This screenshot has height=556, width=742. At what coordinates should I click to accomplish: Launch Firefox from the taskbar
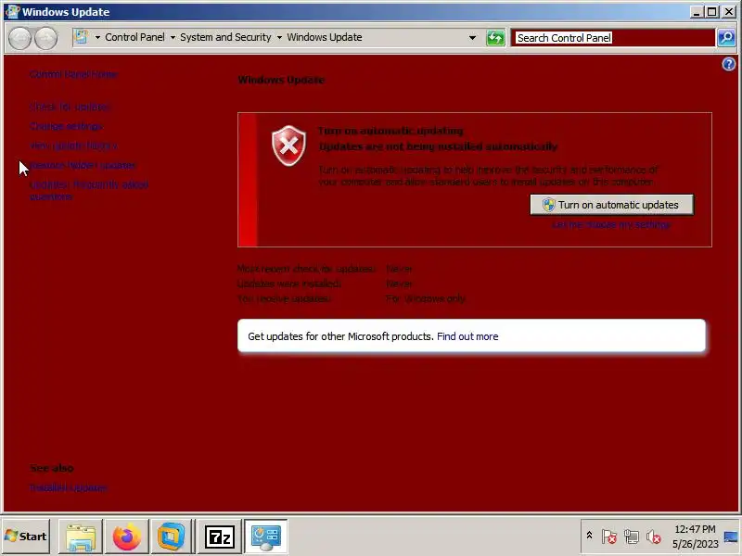(x=126, y=537)
